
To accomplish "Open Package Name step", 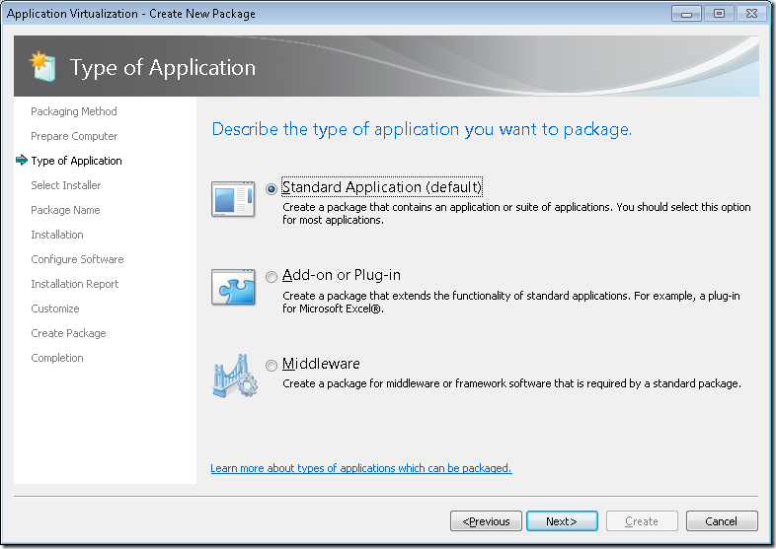I will point(65,210).
